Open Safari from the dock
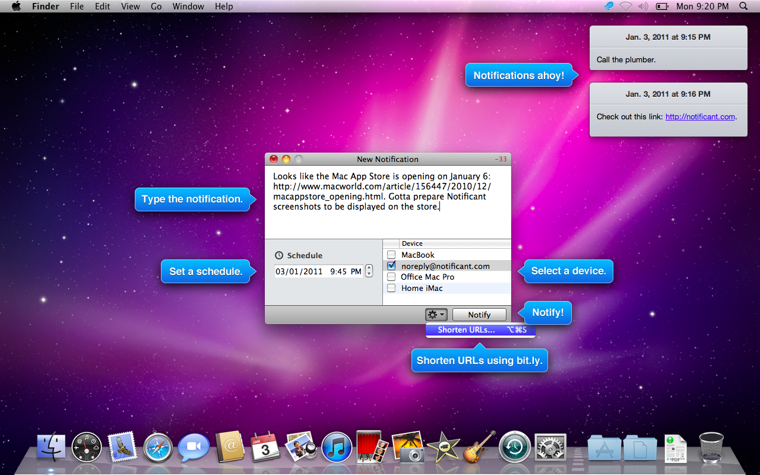This screenshot has width=760, height=475. click(158, 447)
